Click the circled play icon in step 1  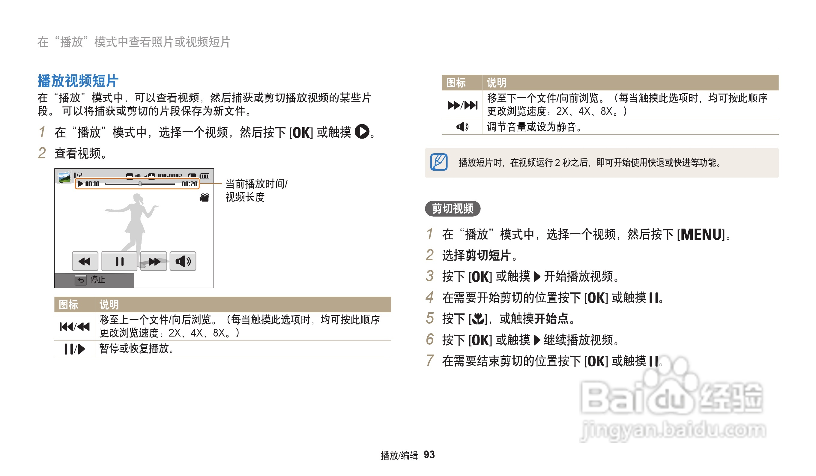pyautogui.click(x=362, y=132)
